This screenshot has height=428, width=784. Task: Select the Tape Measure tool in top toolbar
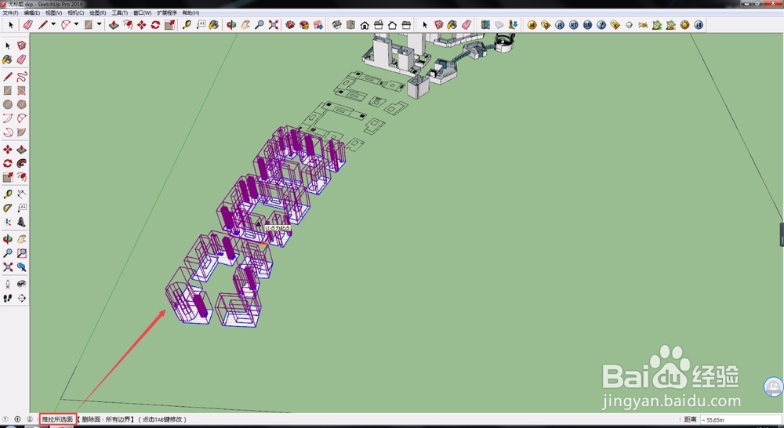[x=187, y=24]
